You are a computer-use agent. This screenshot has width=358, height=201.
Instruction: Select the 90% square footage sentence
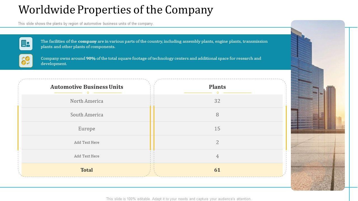151,61
